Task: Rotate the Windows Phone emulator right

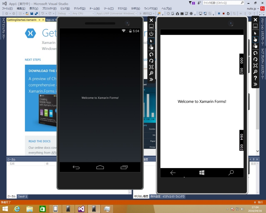Action: 255,59
